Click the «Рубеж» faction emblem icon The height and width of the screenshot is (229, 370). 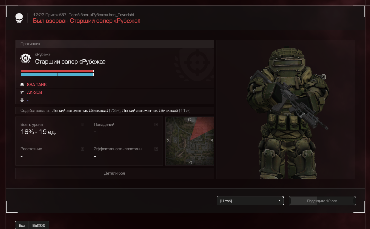[x=26, y=58]
